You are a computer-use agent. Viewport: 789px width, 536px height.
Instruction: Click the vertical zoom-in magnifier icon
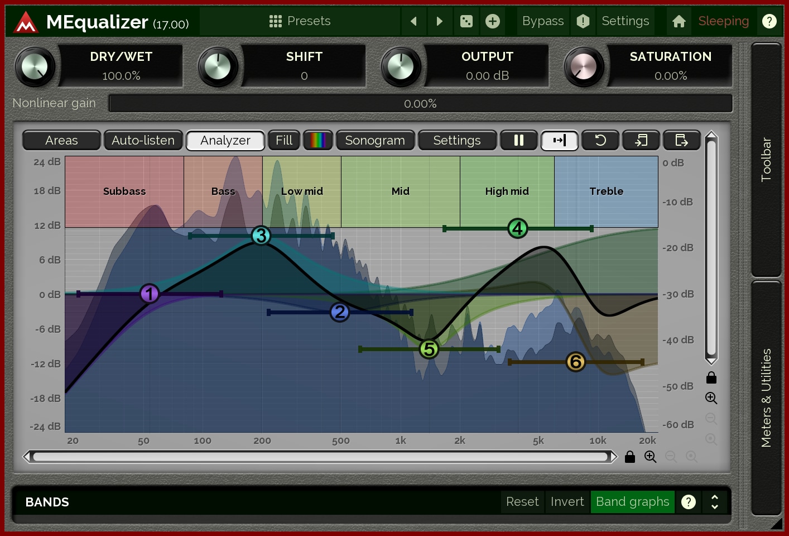(711, 398)
